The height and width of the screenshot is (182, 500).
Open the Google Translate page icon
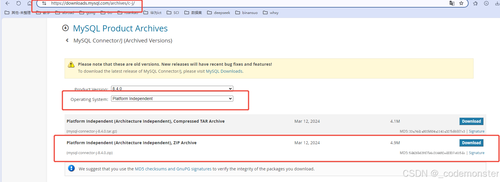(452, 3)
